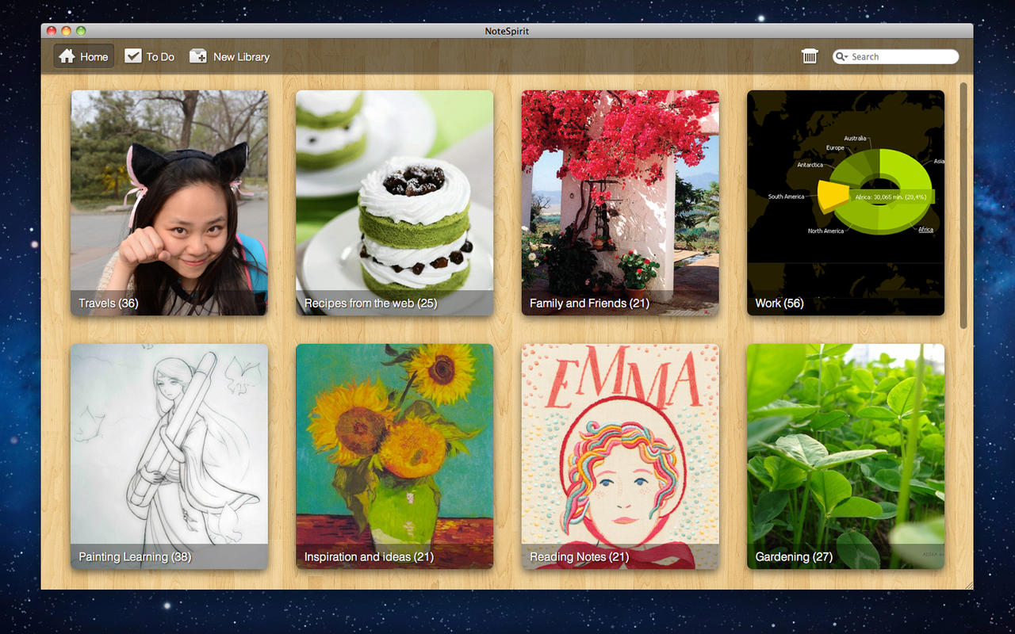
Task: Open the Painting Learning library
Action: (x=169, y=456)
